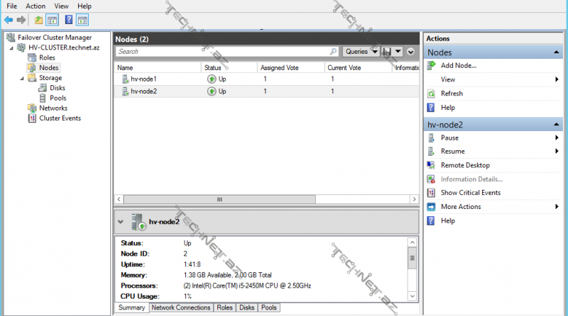Sort by Assigned Vote column header
This screenshot has height=316, width=568.
tap(291, 67)
